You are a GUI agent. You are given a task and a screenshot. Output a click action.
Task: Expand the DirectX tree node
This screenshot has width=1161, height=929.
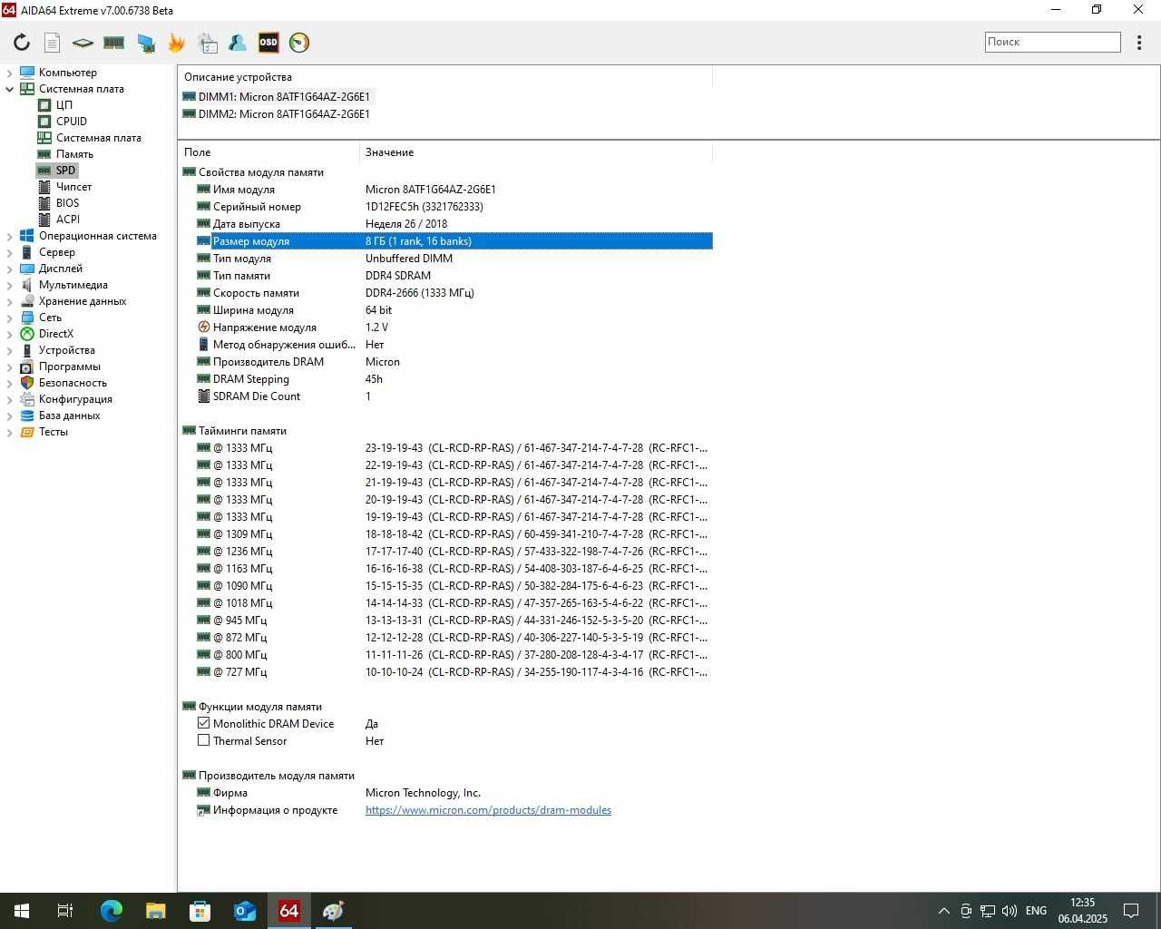(10, 334)
